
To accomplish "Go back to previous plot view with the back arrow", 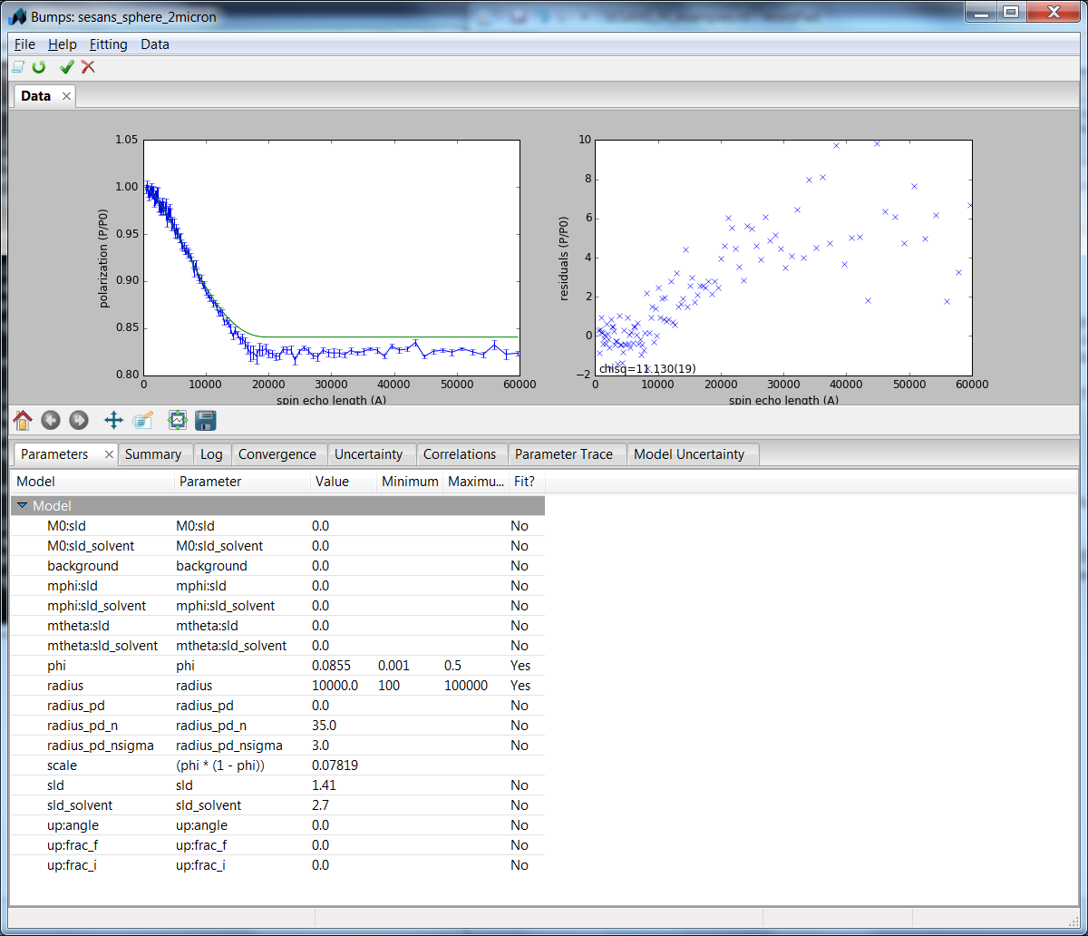I will (x=50, y=420).
